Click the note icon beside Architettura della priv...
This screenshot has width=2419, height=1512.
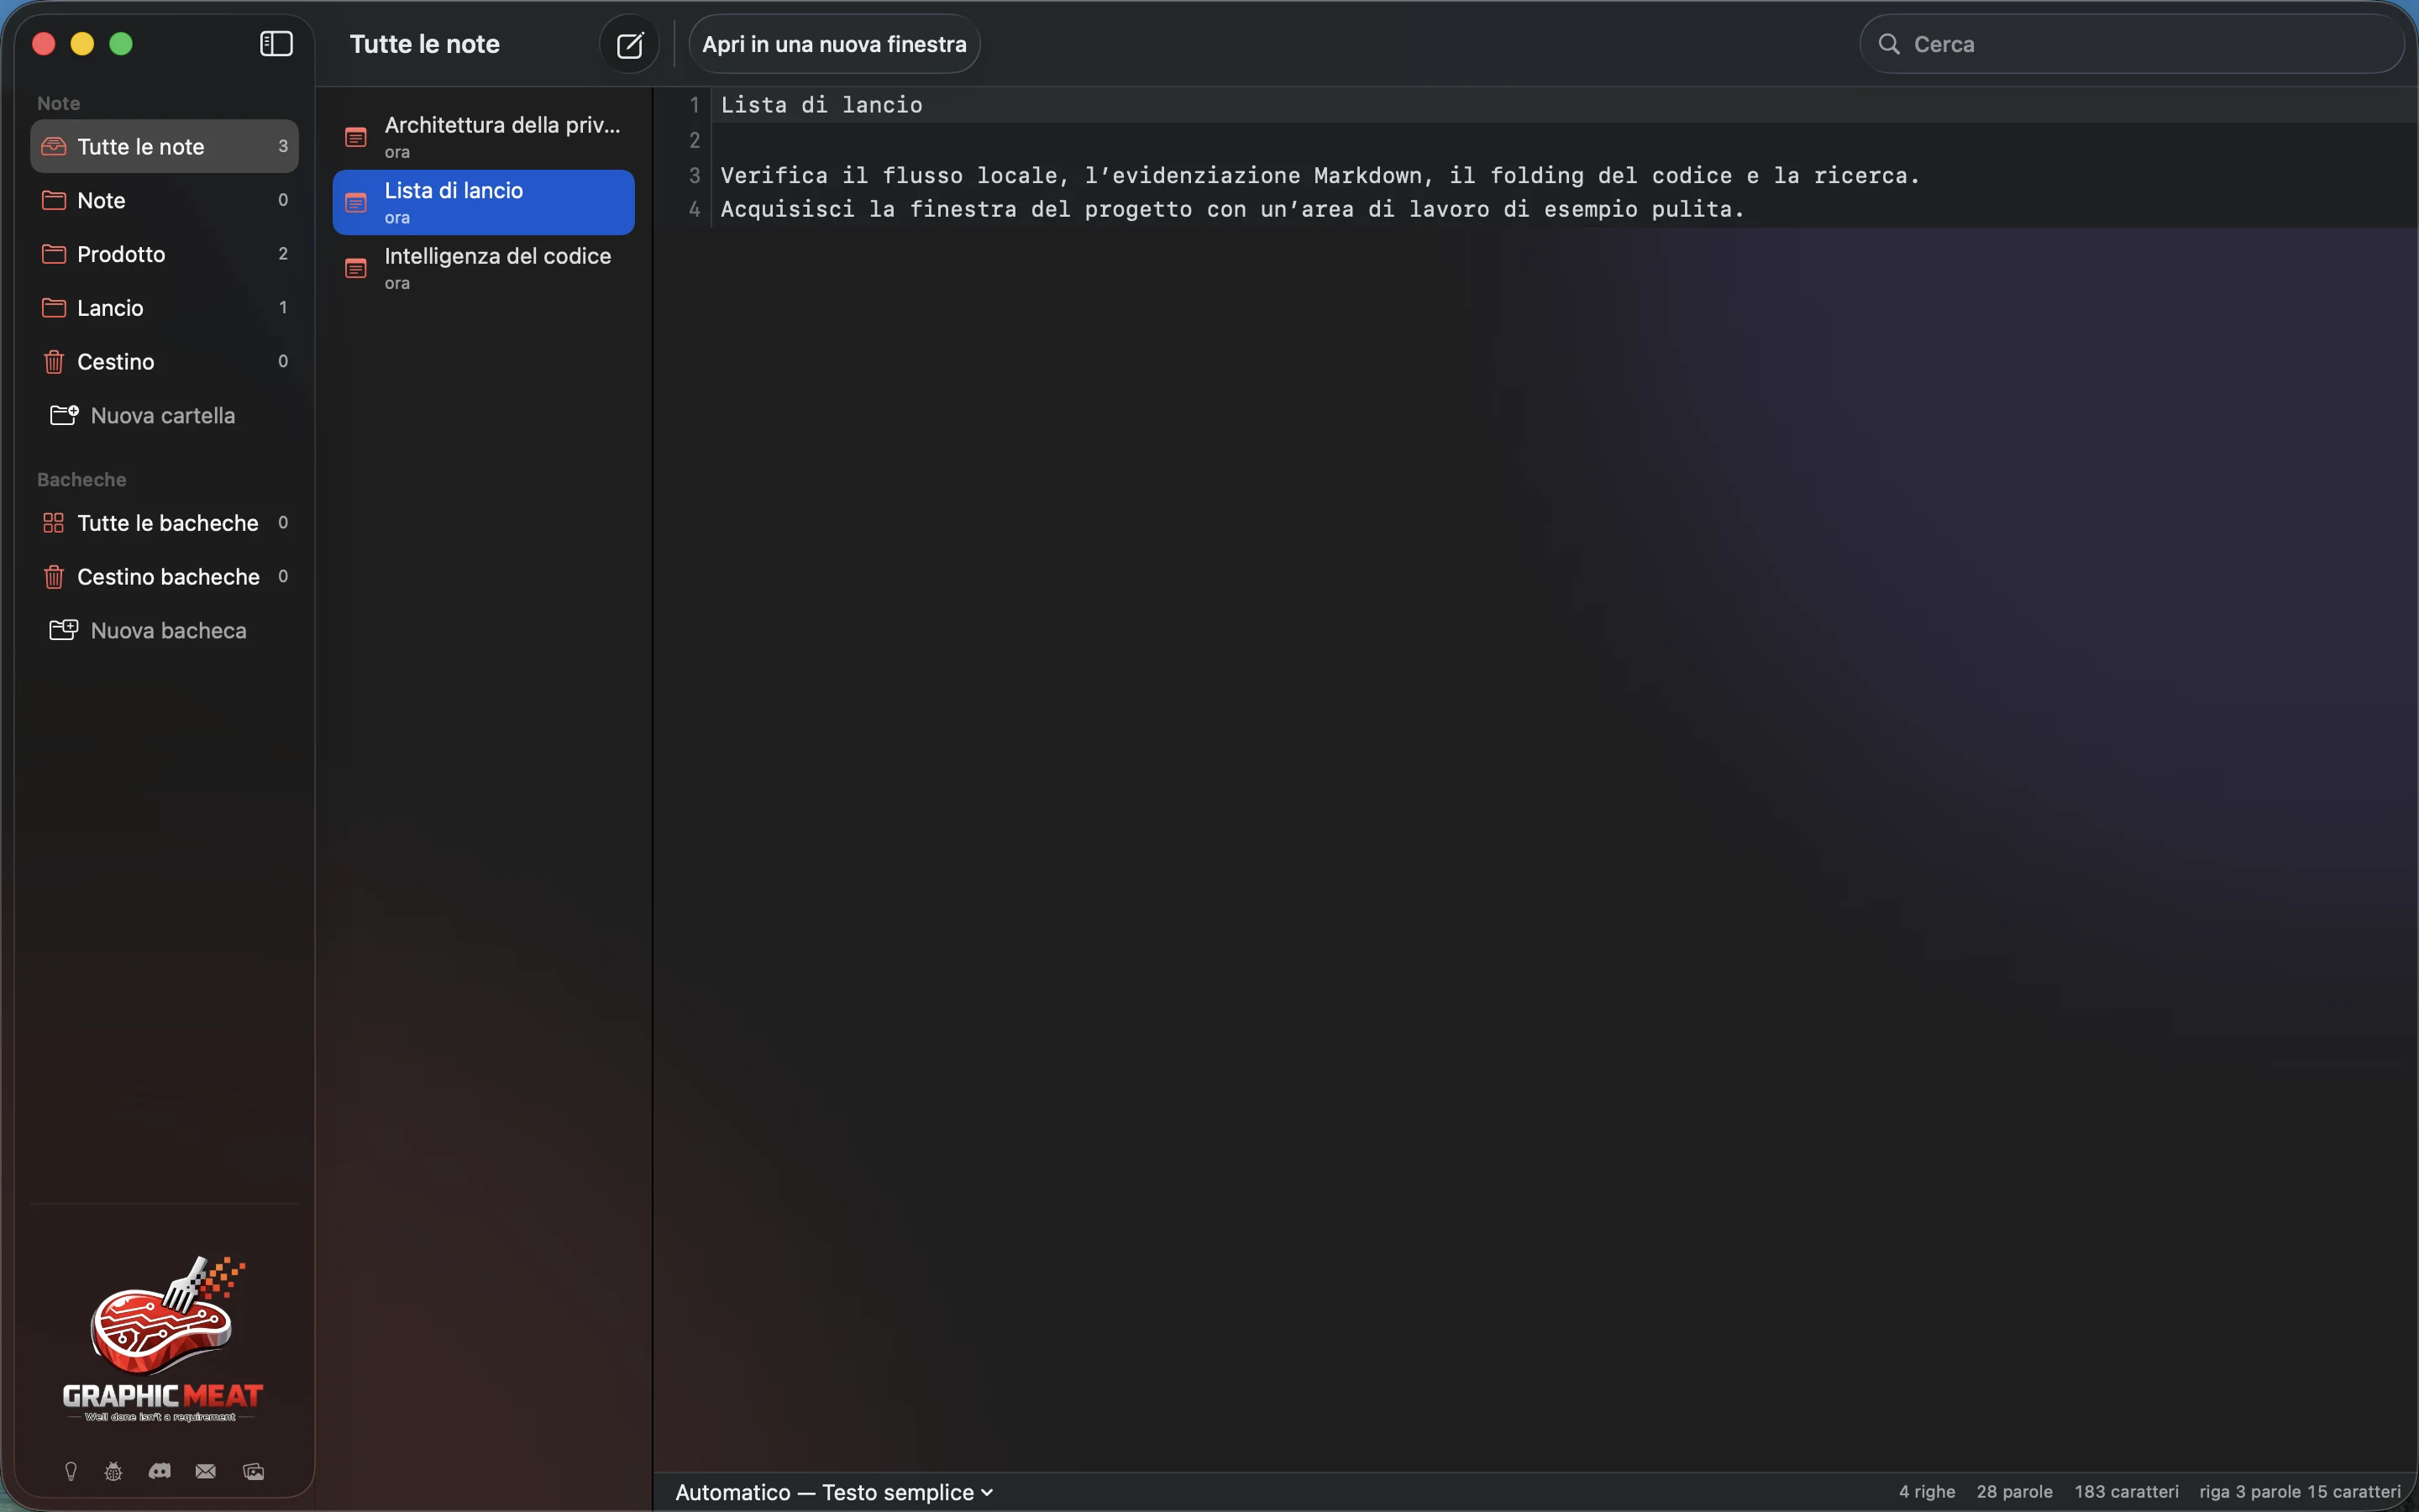(356, 137)
